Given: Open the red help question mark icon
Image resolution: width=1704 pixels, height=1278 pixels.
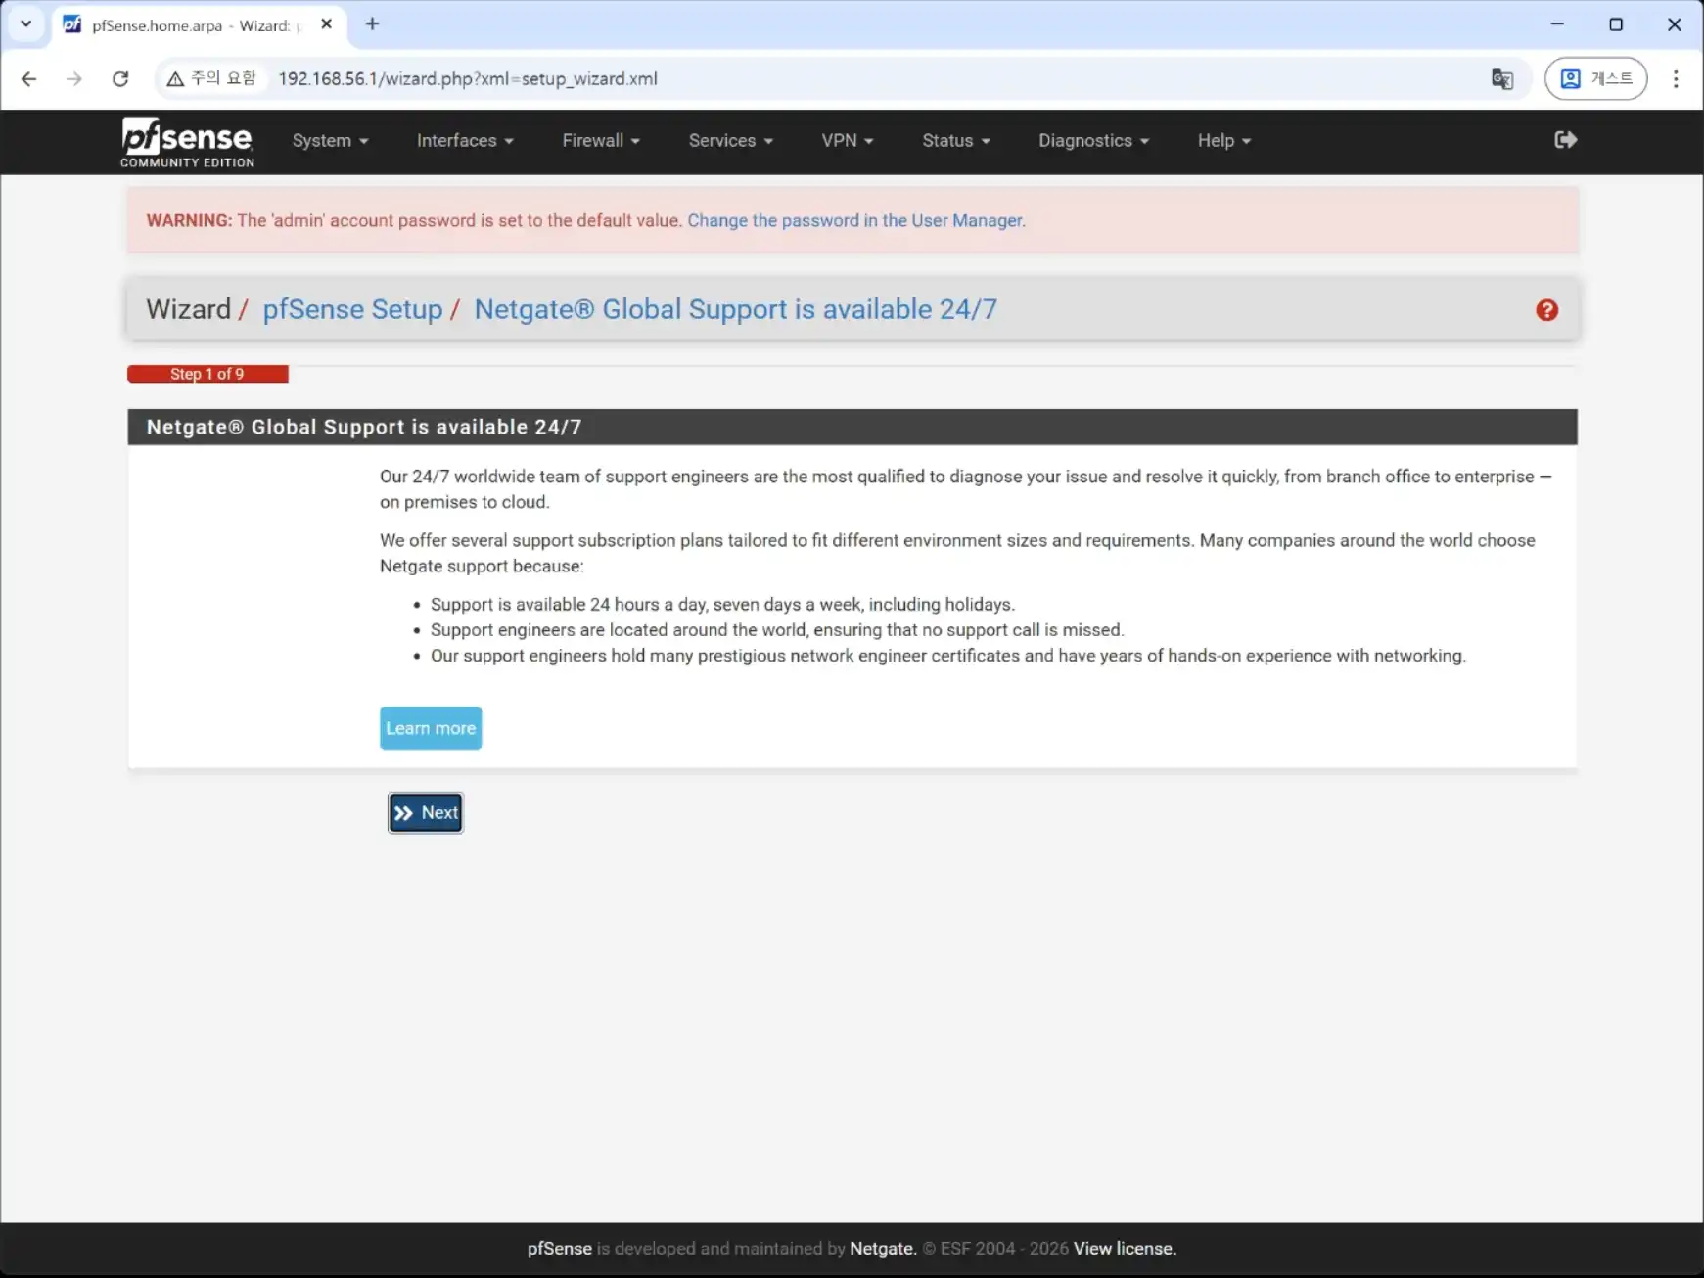Looking at the screenshot, I should pyautogui.click(x=1546, y=310).
